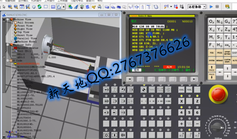Click the red-dot record icon in toolbar

click(176, 7)
